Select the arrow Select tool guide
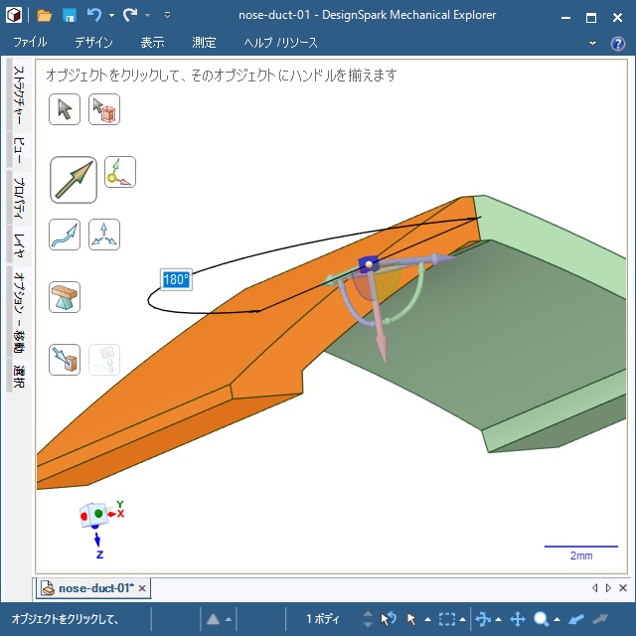 click(x=65, y=109)
